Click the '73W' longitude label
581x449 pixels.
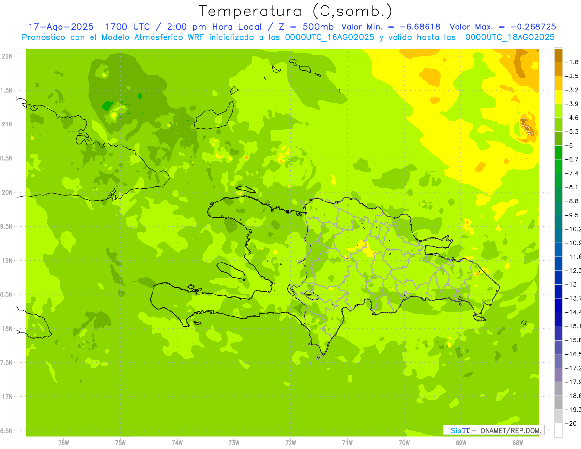click(234, 443)
